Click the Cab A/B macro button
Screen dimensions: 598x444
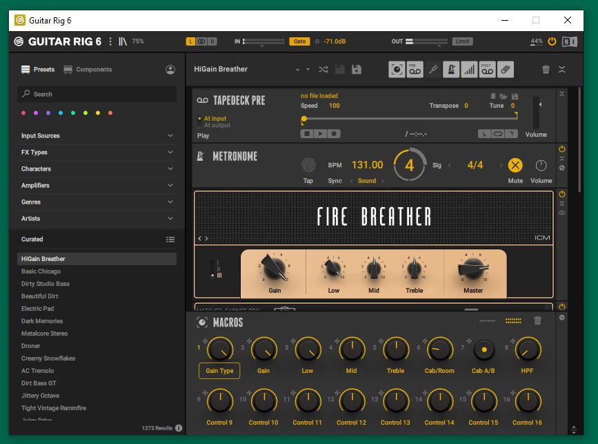tap(484, 349)
